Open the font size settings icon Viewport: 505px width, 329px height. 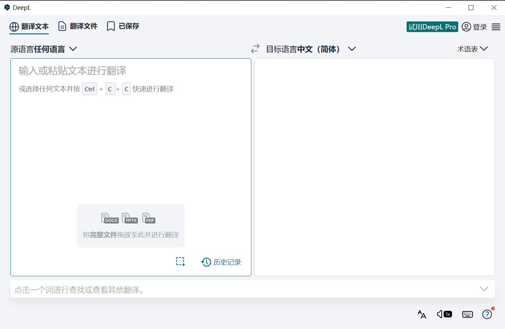coord(422,314)
